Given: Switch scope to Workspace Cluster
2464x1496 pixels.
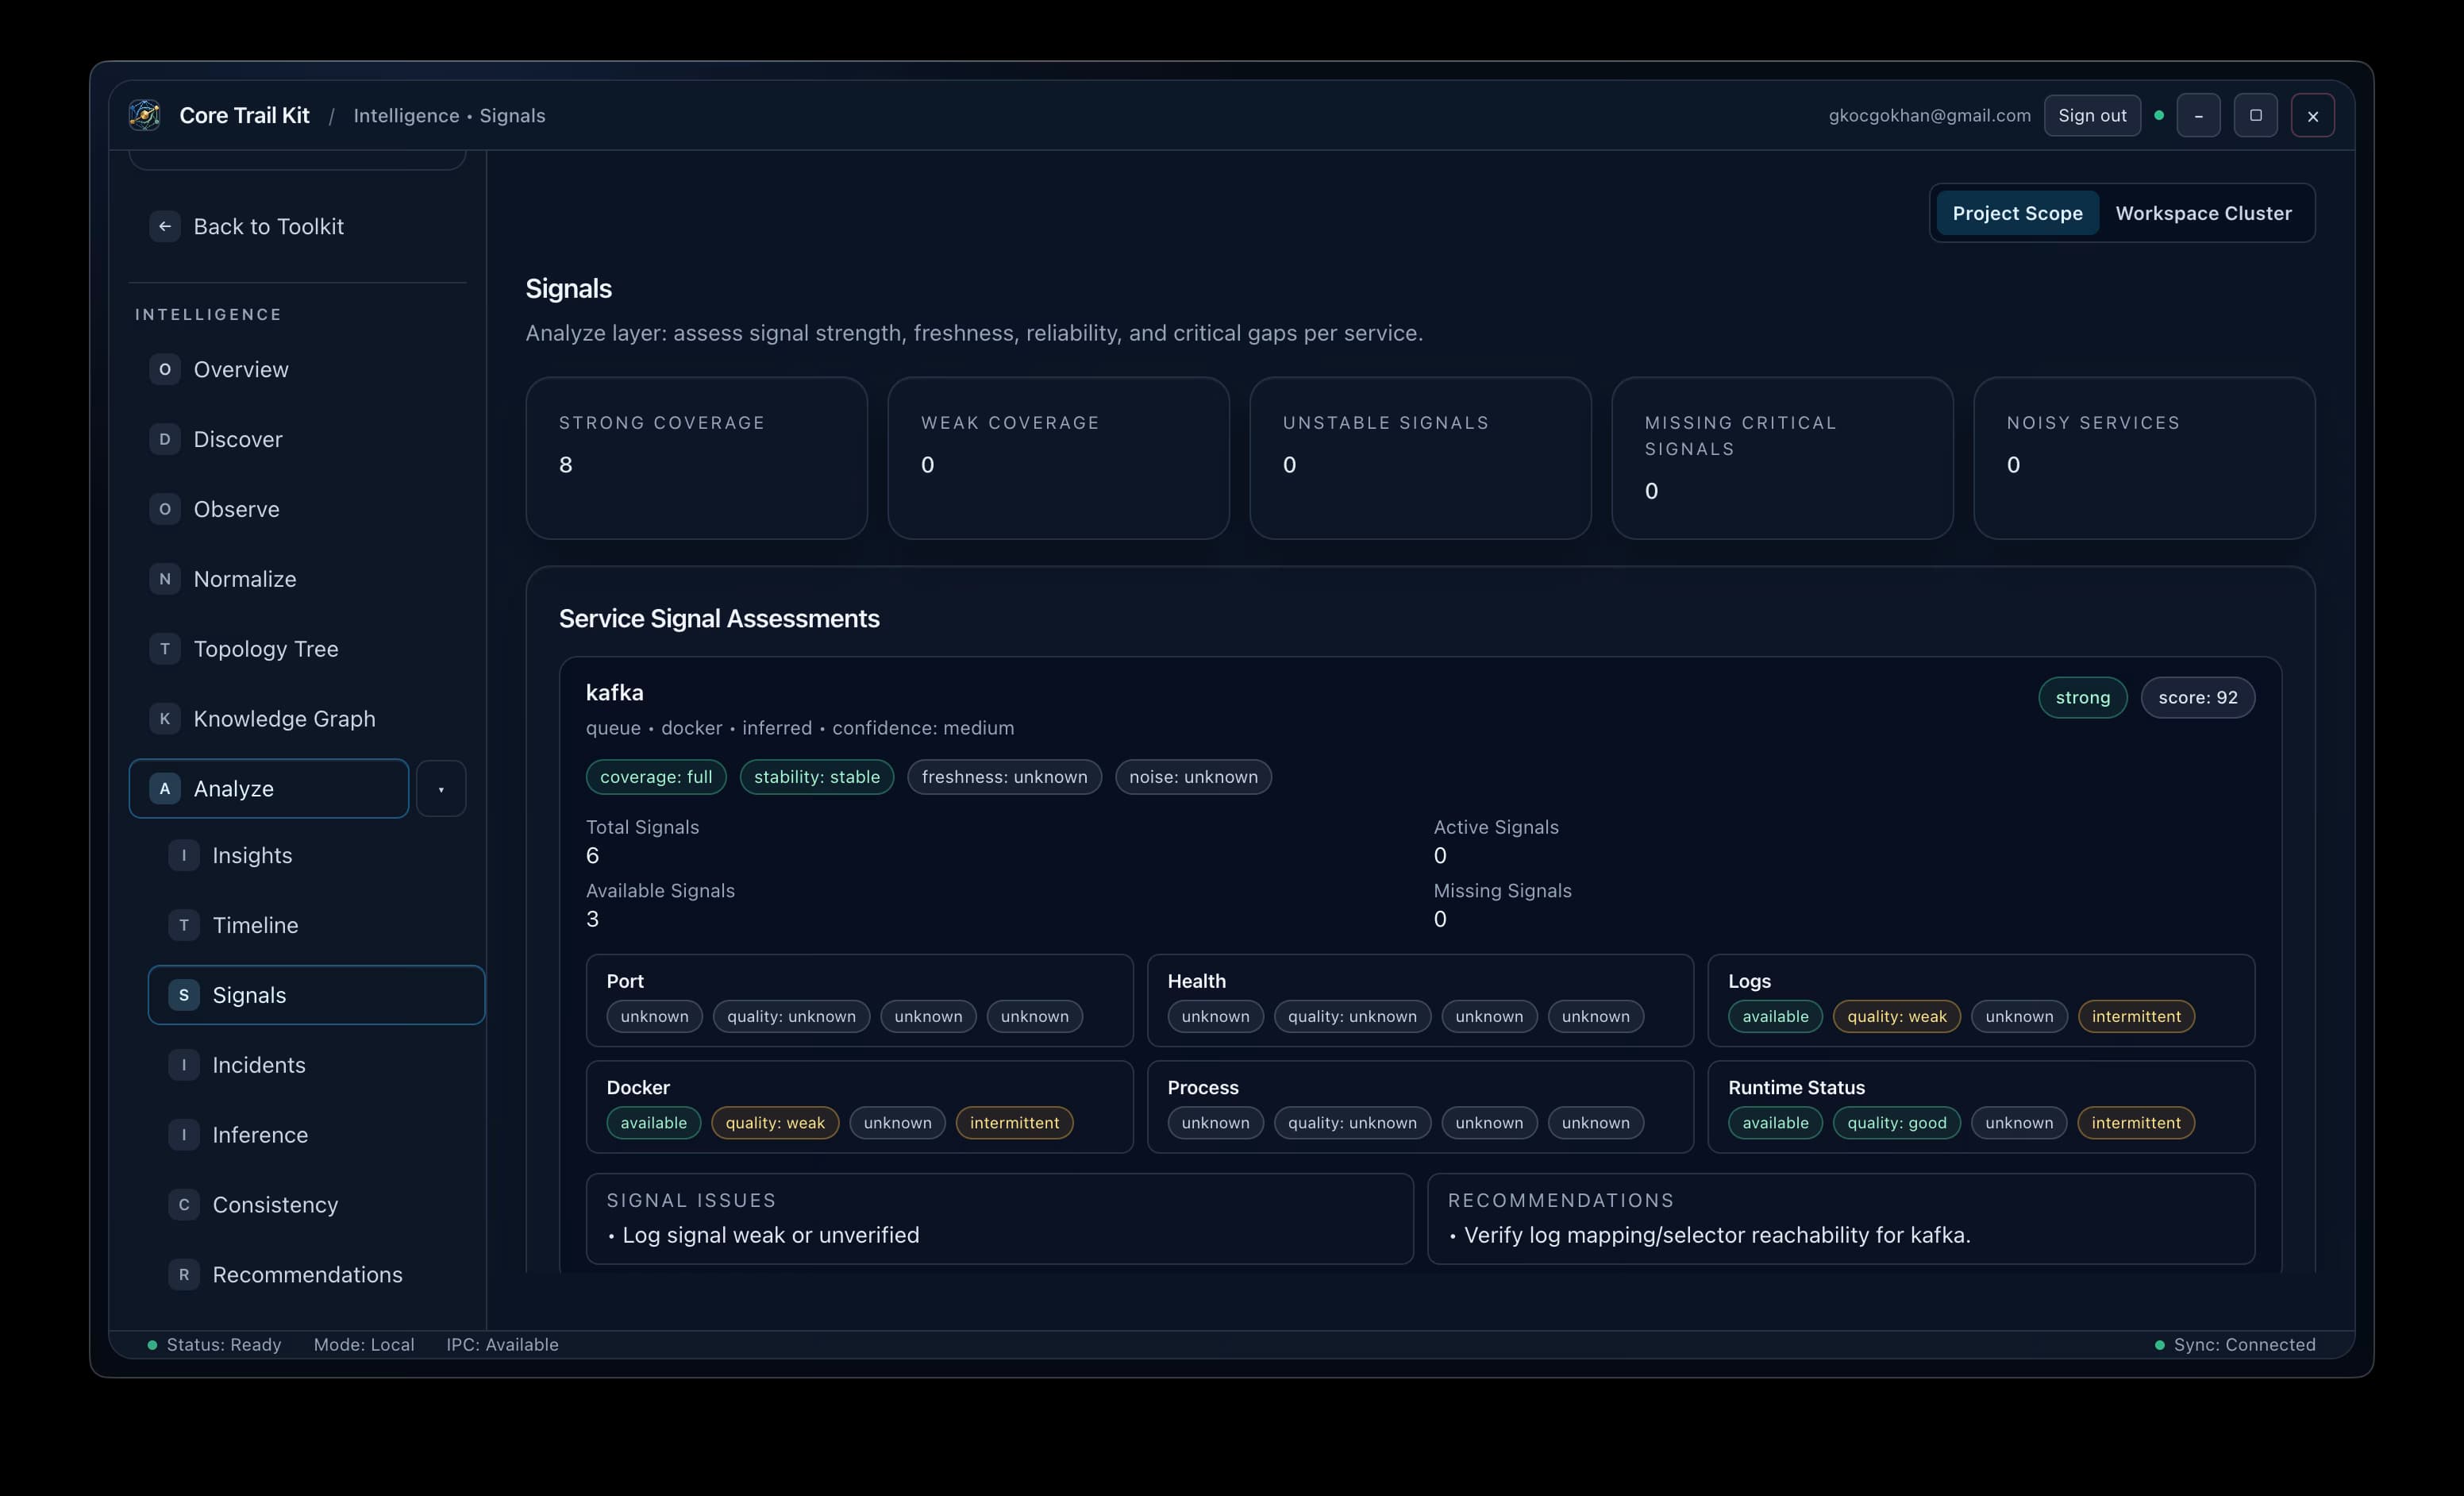Looking at the screenshot, I should click(2204, 213).
